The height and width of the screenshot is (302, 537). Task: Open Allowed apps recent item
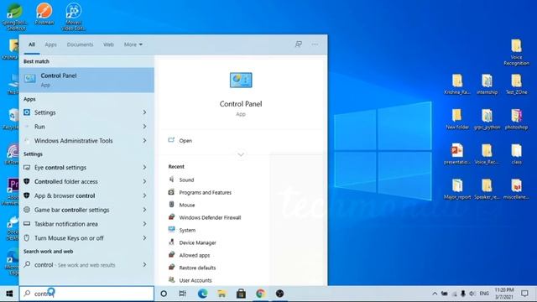click(x=194, y=255)
